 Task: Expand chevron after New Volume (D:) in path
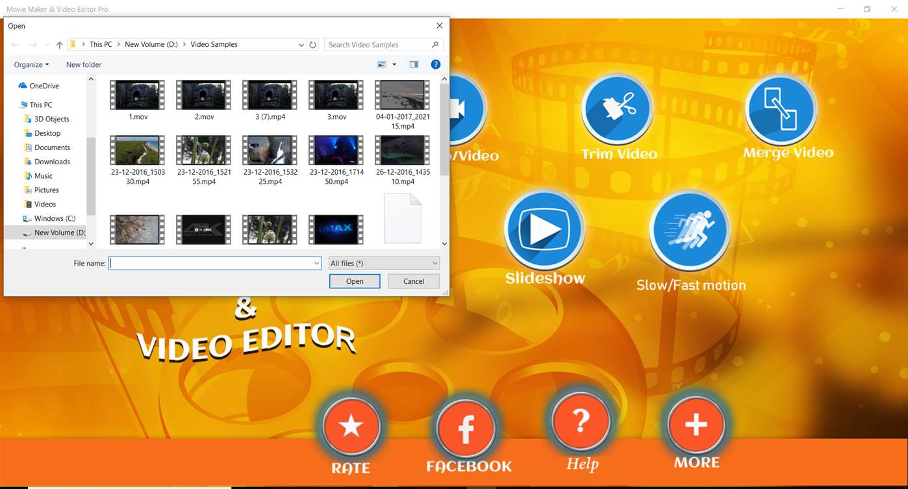(184, 45)
